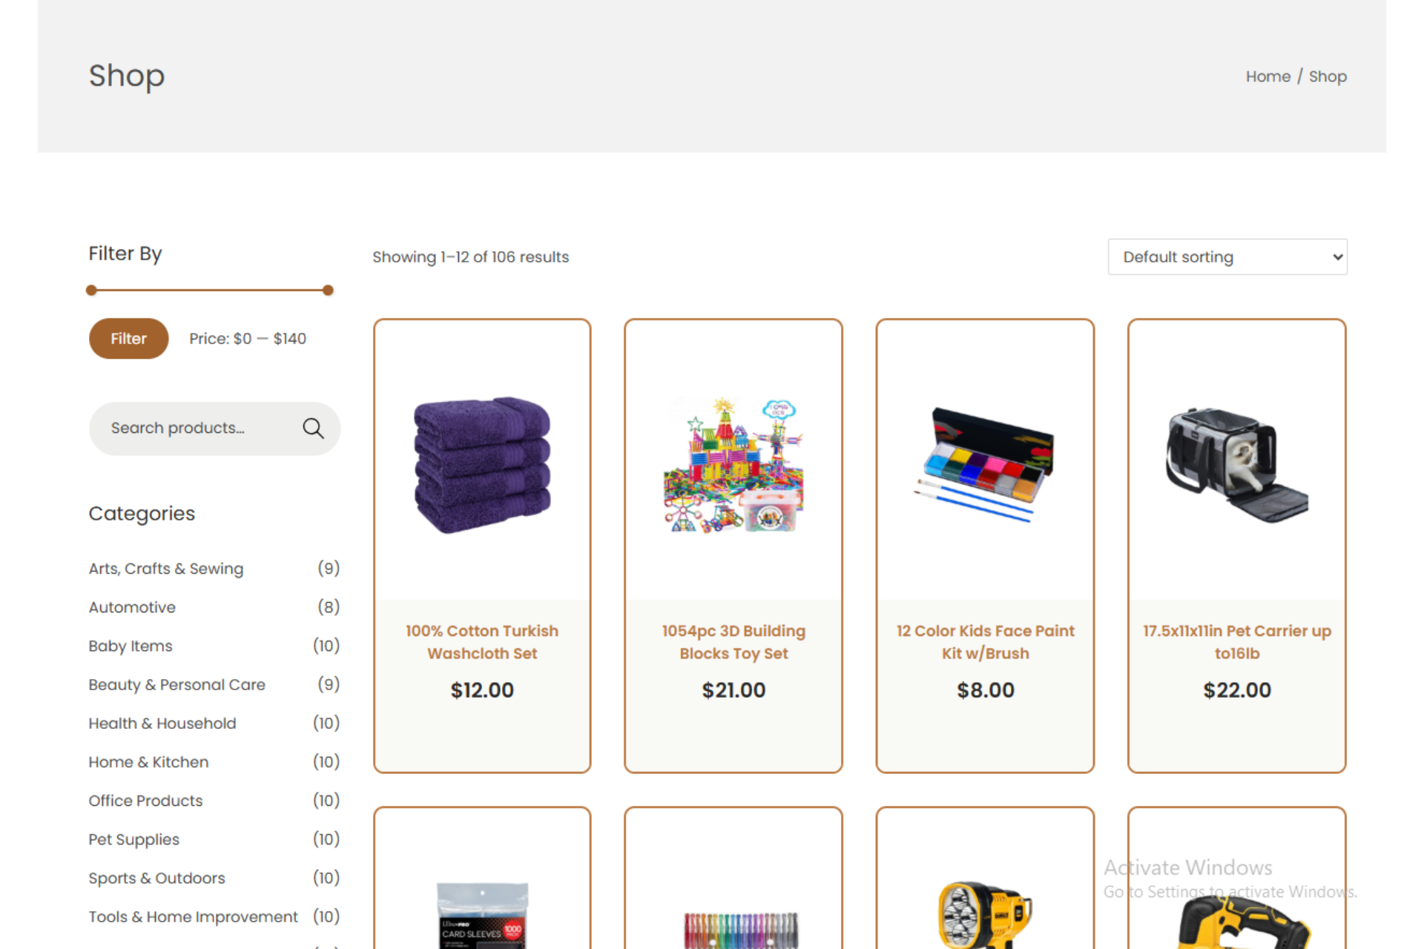Image resolution: width=1424 pixels, height=949 pixels.
Task: Click the right price slider handle
Action: pos(328,290)
